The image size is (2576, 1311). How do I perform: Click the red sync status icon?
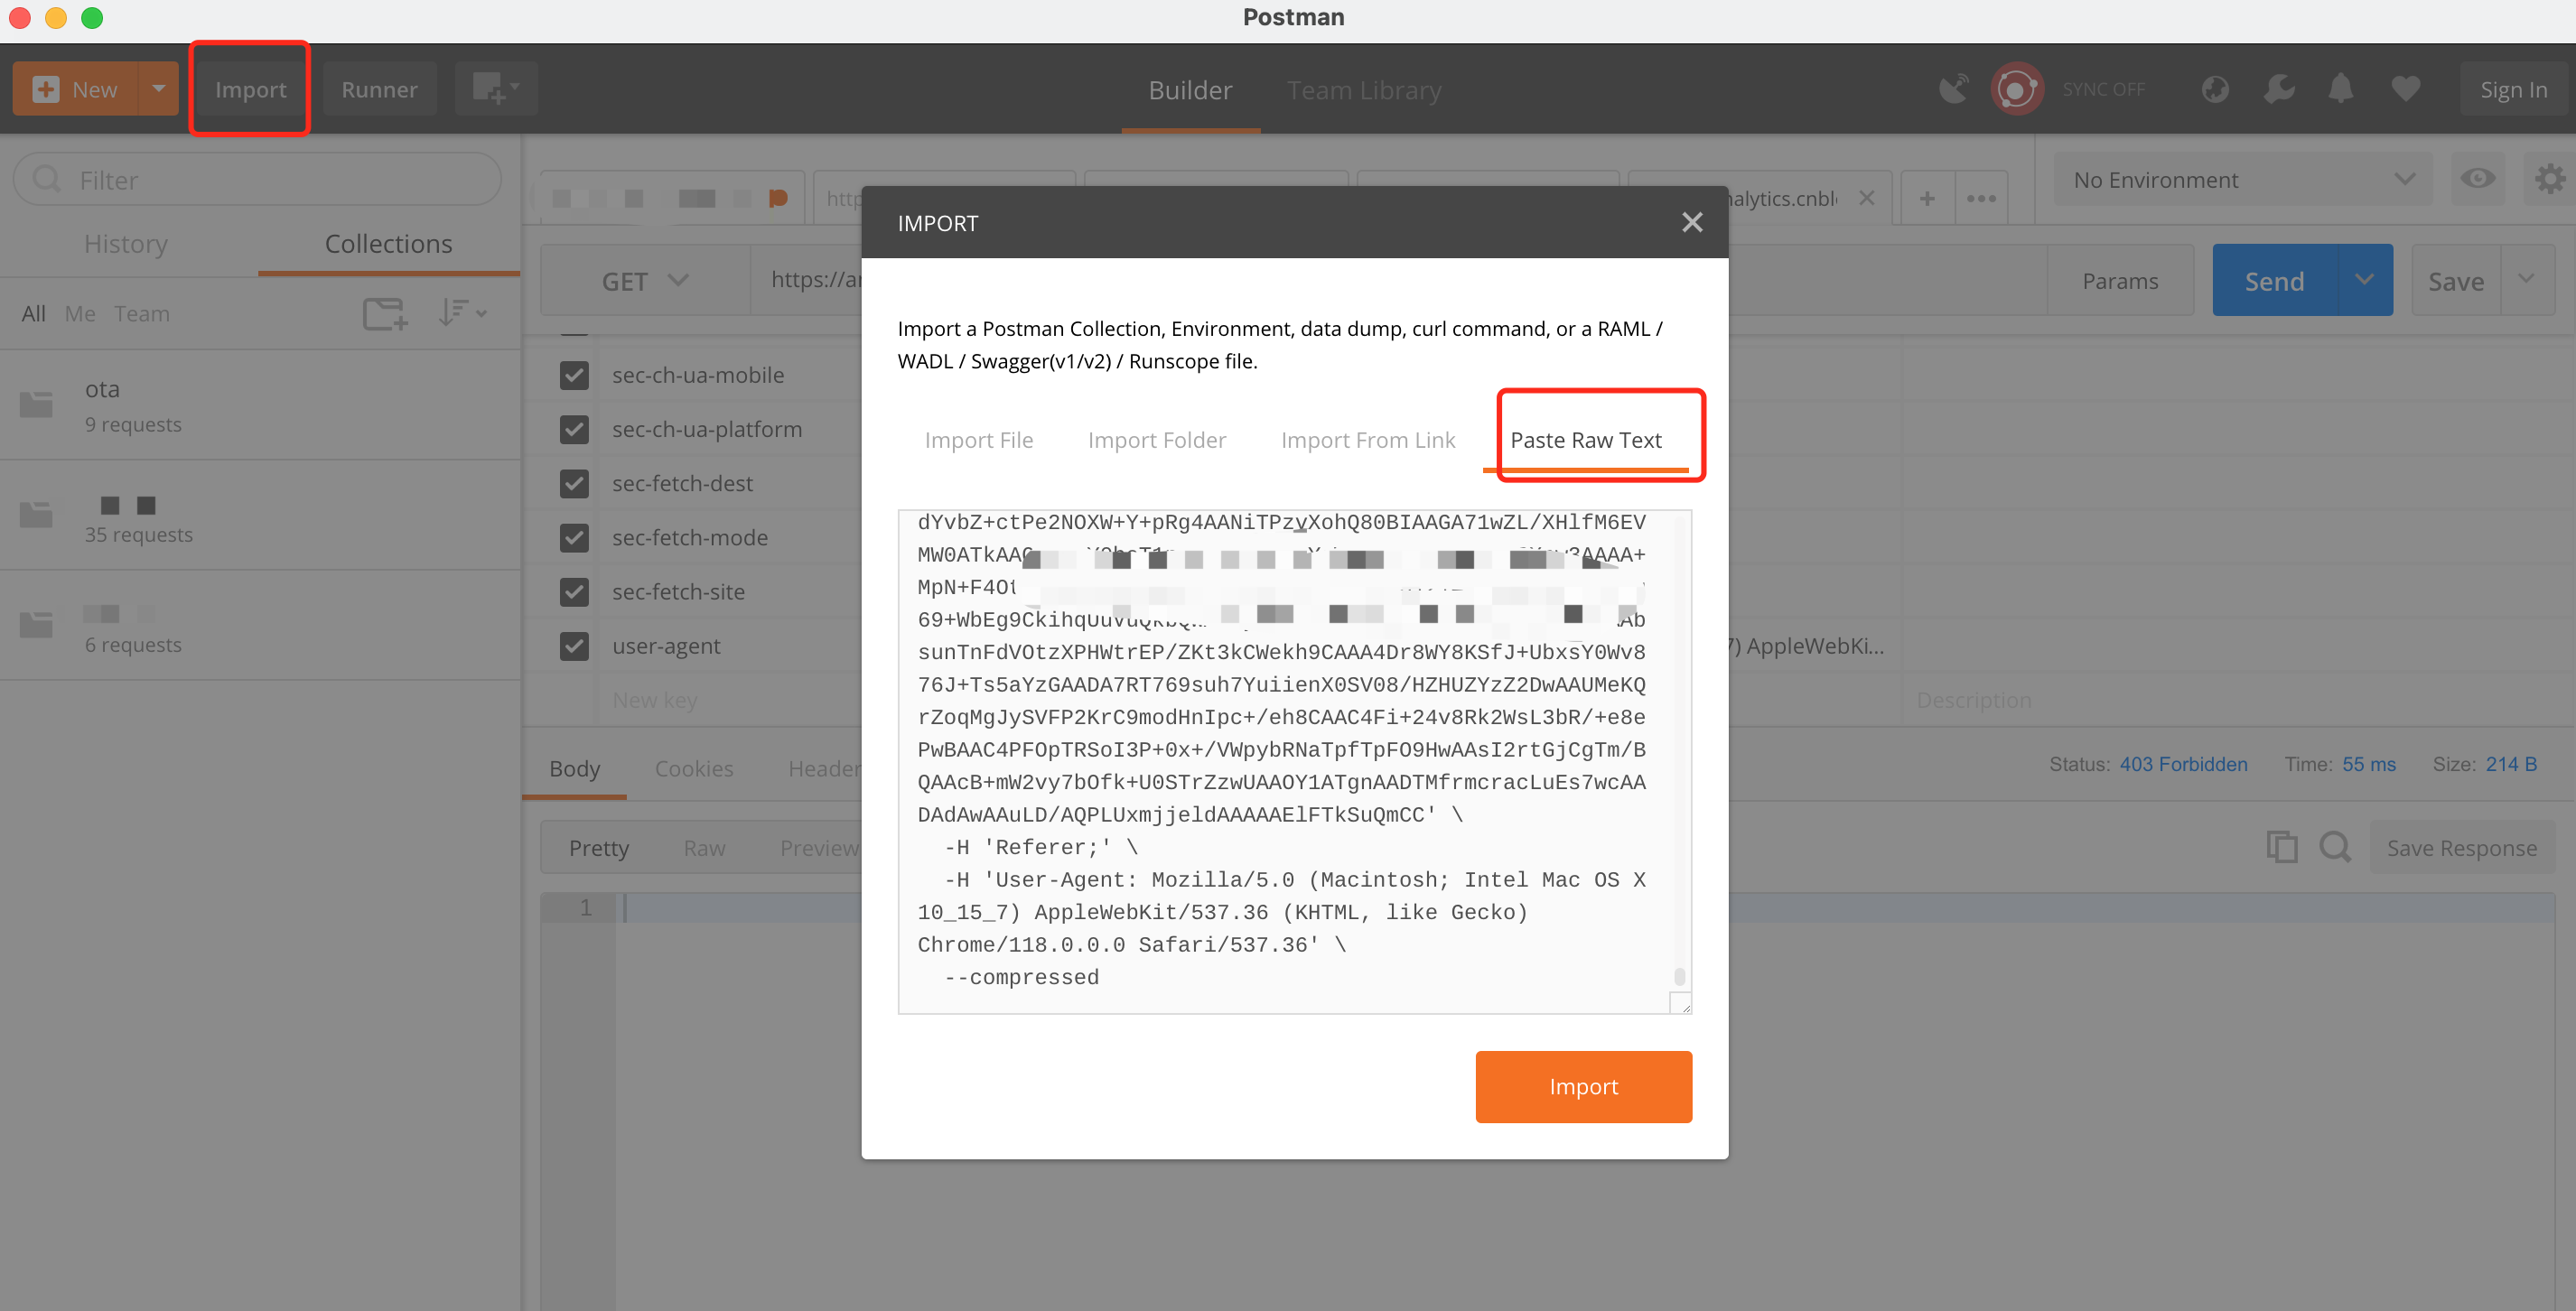click(x=2016, y=89)
